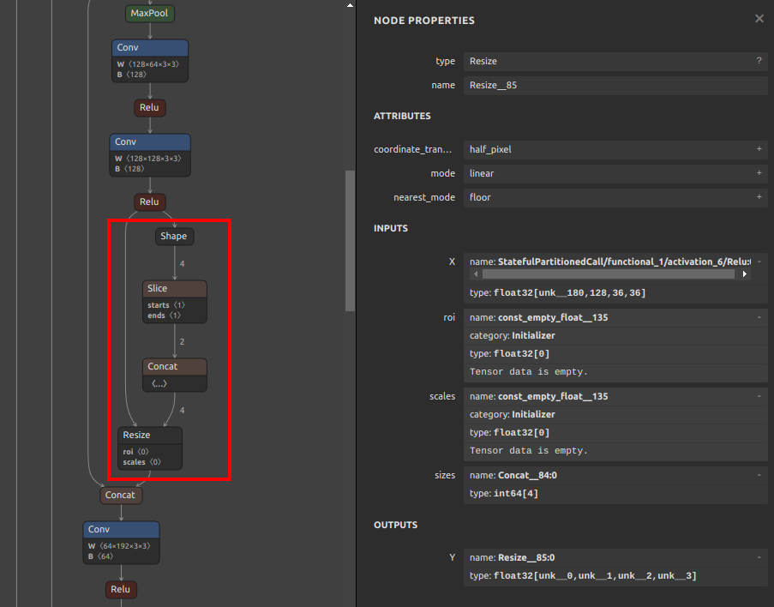This screenshot has width=774, height=607.
Task: Click the roi name const_empty_float__135
Action: point(538,317)
